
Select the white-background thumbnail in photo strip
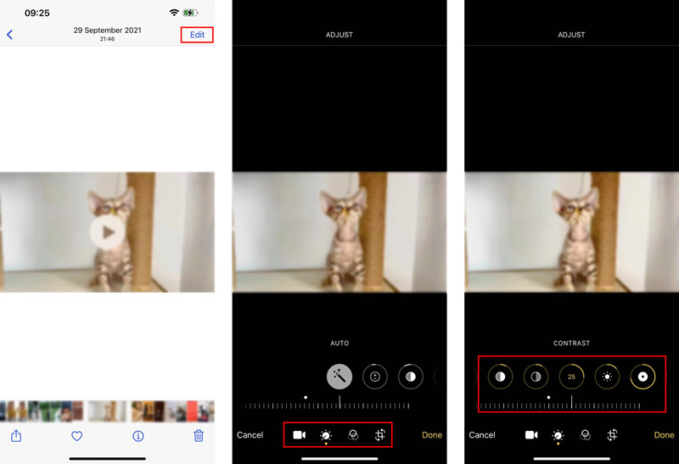coord(107,411)
